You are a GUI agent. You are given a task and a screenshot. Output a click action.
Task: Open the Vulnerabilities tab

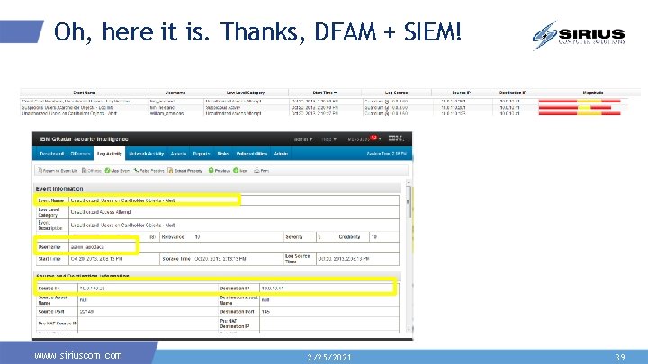click(x=251, y=154)
